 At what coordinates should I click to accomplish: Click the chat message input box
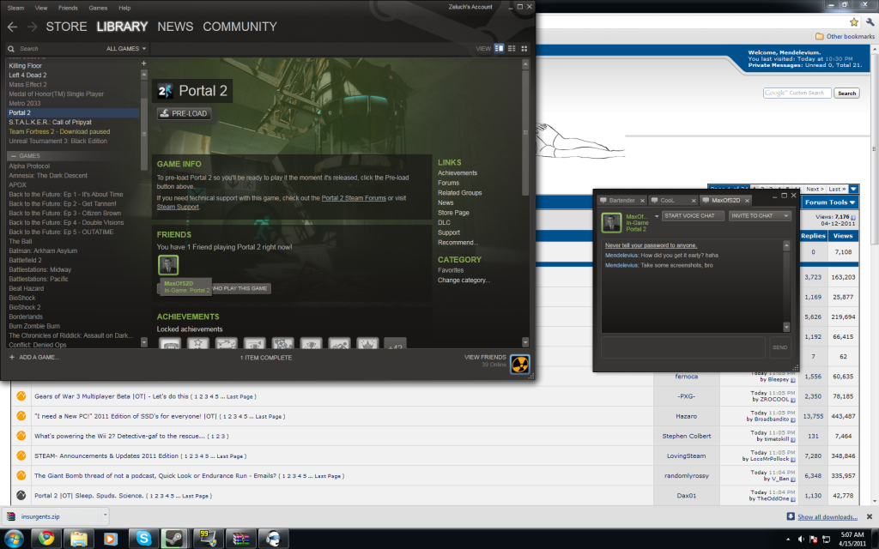(x=682, y=347)
